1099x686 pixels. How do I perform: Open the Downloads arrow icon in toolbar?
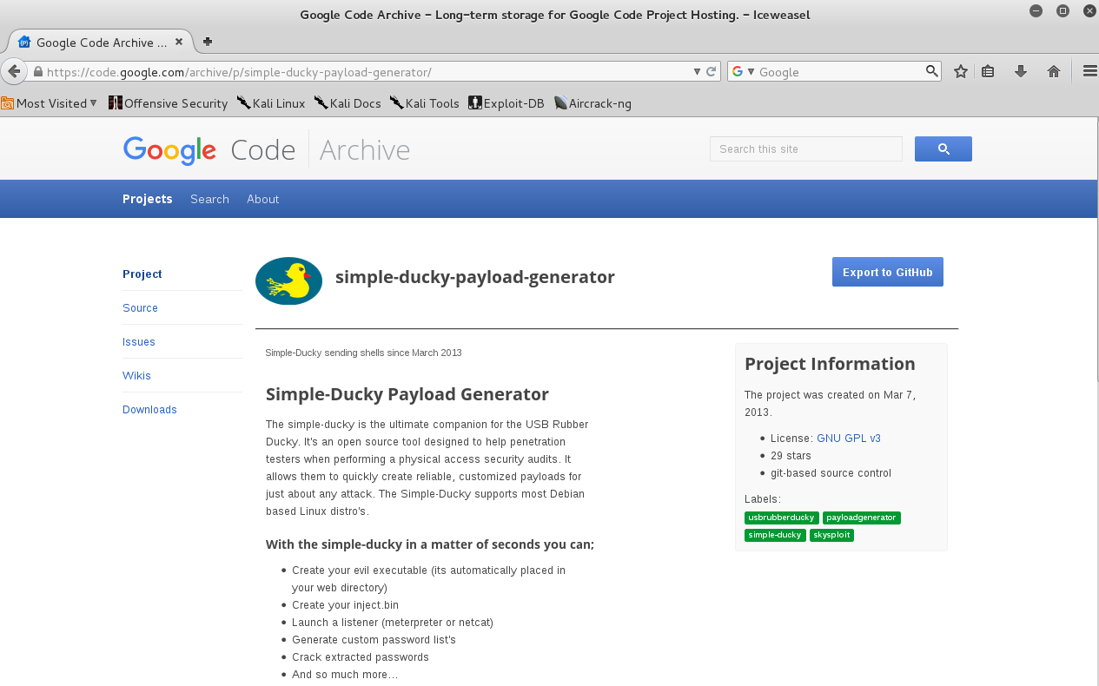click(x=1021, y=72)
